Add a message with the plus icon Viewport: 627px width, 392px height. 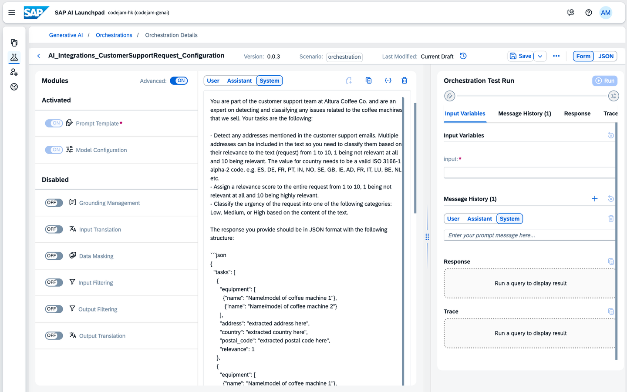click(595, 199)
